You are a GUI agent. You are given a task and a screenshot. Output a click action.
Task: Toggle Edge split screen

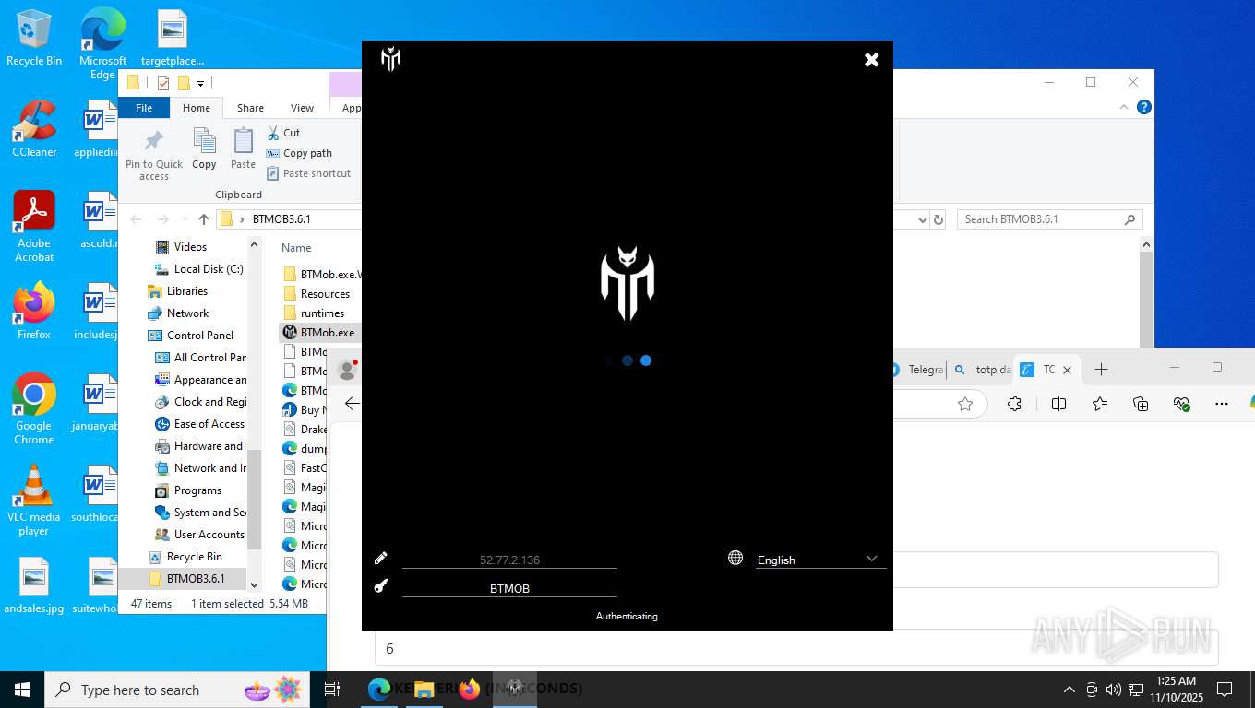(x=1058, y=404)
